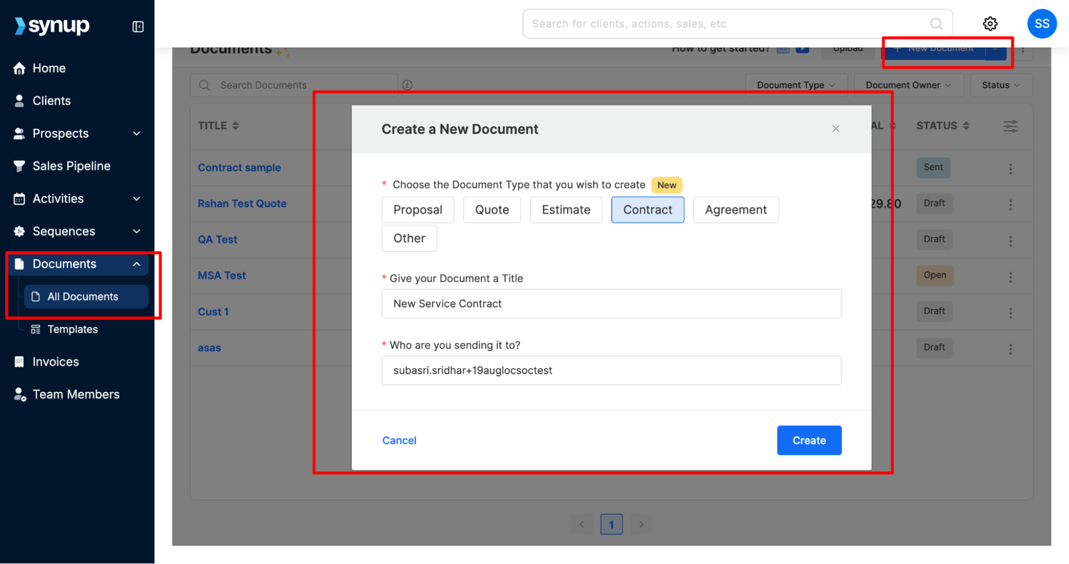Focus the Give your Document a Title field
This screenshot has height=564, width=1069.
(x=611, y=303)
